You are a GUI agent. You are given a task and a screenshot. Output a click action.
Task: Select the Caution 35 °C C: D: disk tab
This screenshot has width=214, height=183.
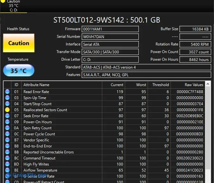pos(14,6)
